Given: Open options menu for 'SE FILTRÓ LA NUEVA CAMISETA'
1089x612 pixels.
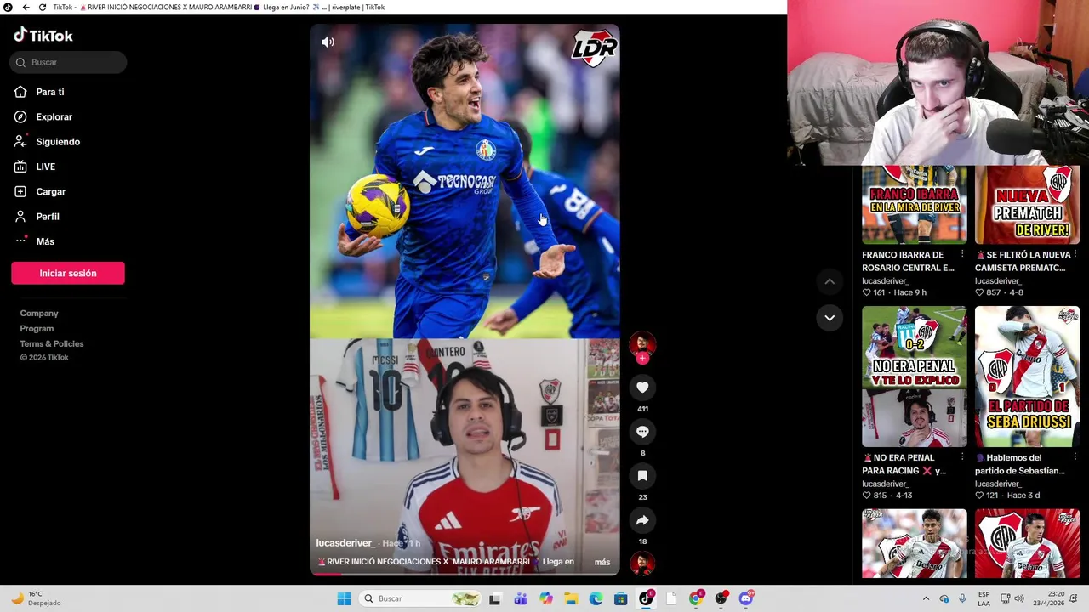Looking at the screenshot, I should [x=1075, y=255].
